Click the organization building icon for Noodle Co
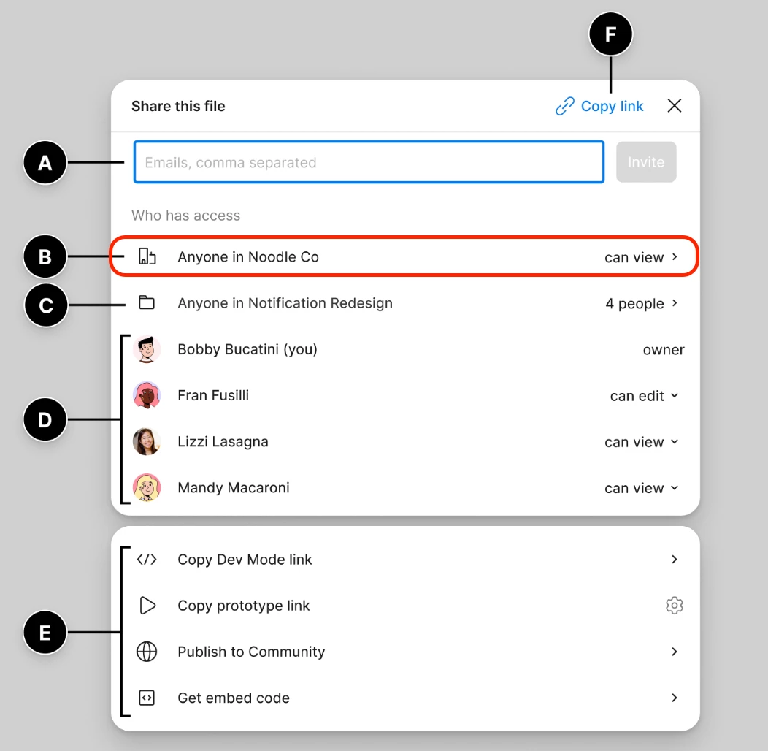Viewport: 768px width, 751px height. point(147,256)
